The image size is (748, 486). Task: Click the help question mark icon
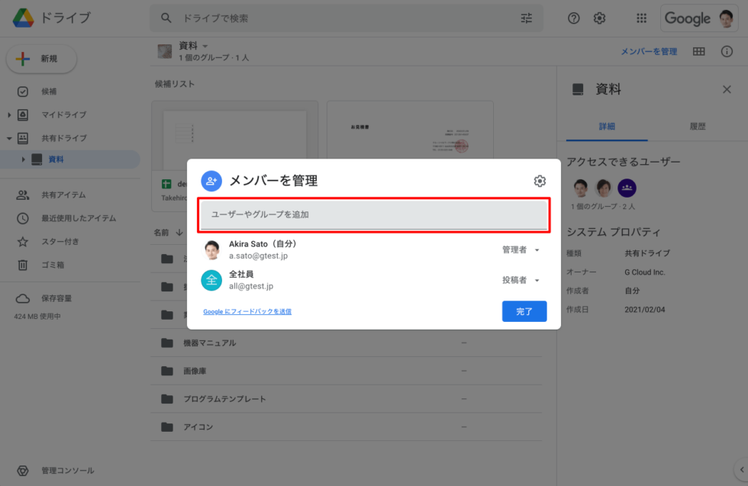(573, 18)
